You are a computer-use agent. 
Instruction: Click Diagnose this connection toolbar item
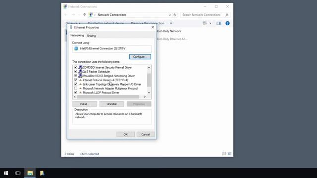pos(148,23)
